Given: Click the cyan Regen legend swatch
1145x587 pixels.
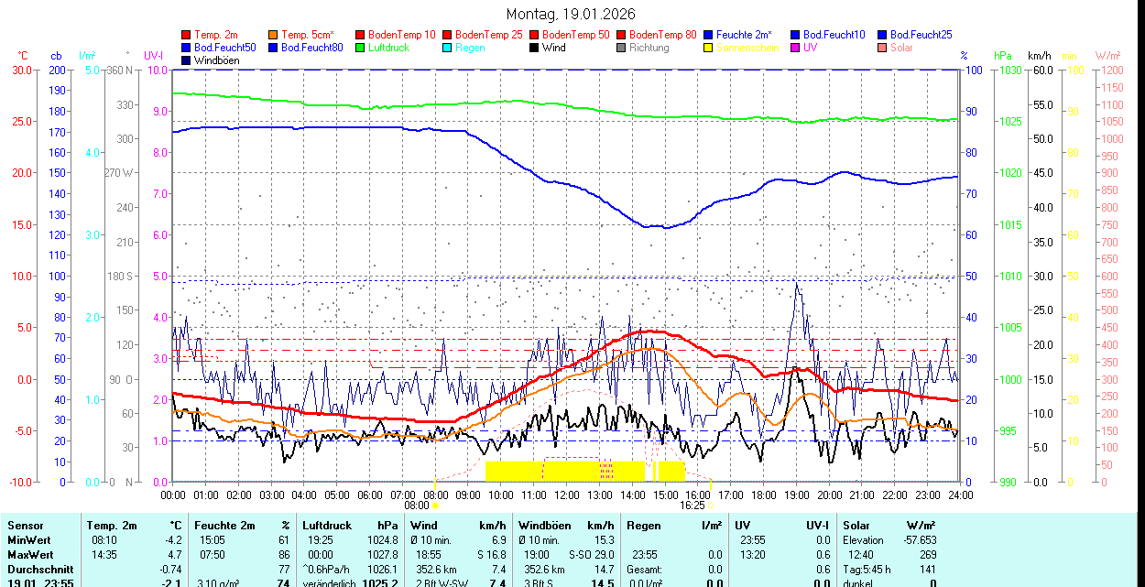Looking at the screenshot, I should (448, 48).
